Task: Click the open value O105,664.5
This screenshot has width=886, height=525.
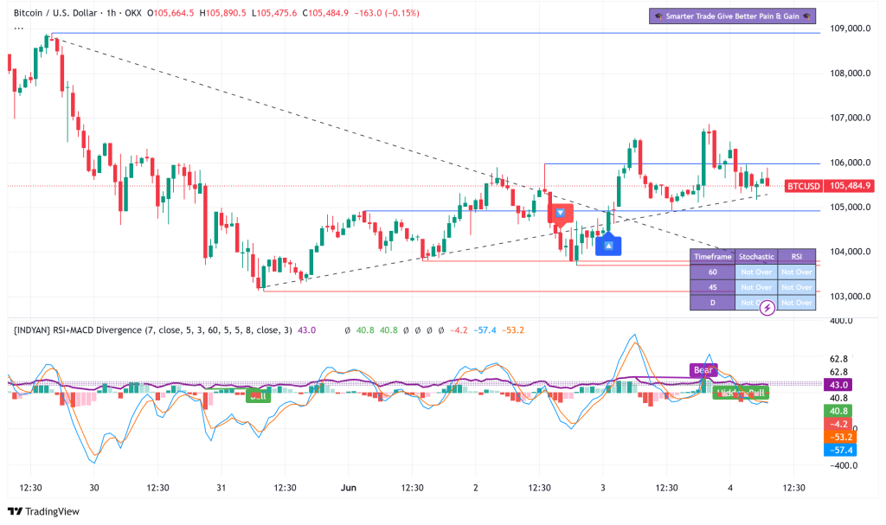Action: 170,12
